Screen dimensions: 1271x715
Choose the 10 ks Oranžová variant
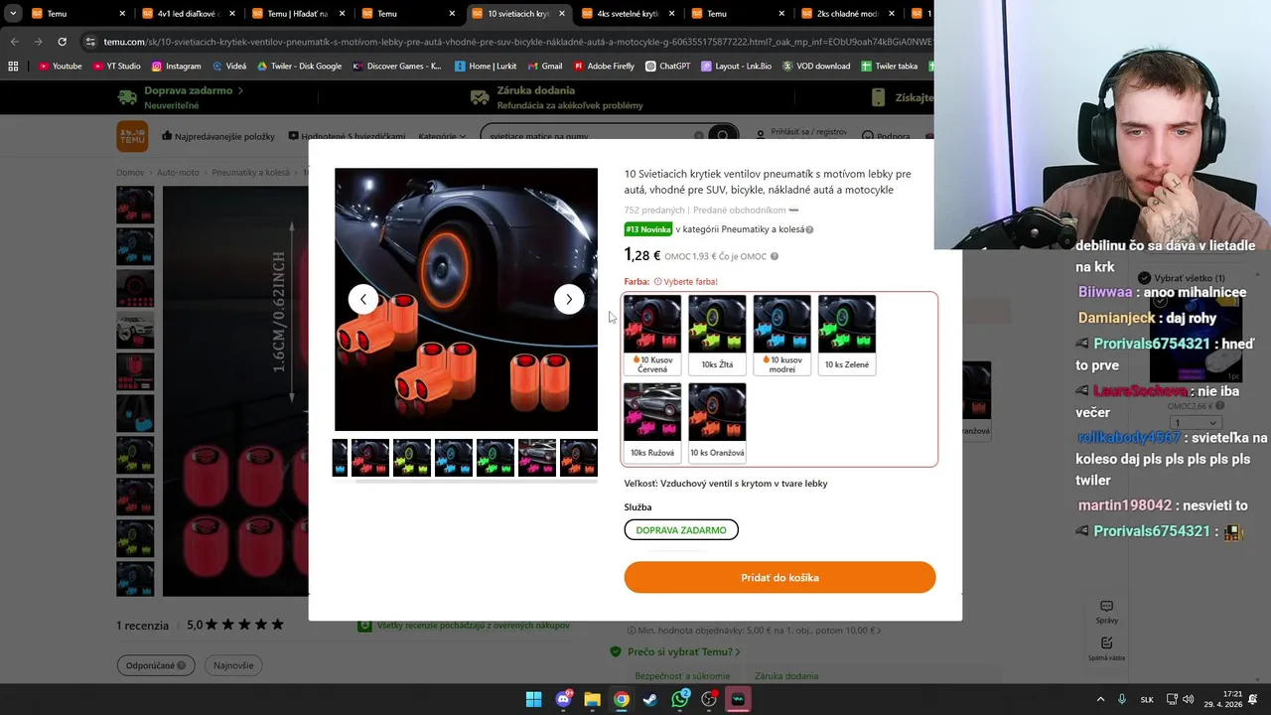coord(717,423)
